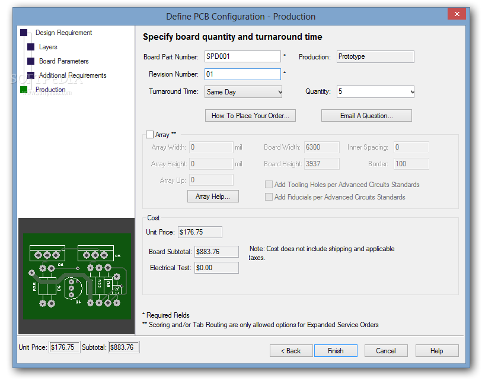Enable the Array checkbox

click(150, 135)
